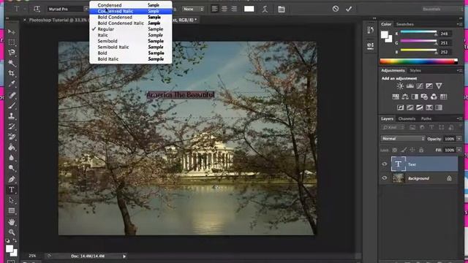Viewport: 468px width, 263px height.
Task: Select the Clone Stamp tool
Action: pos(12,116)
